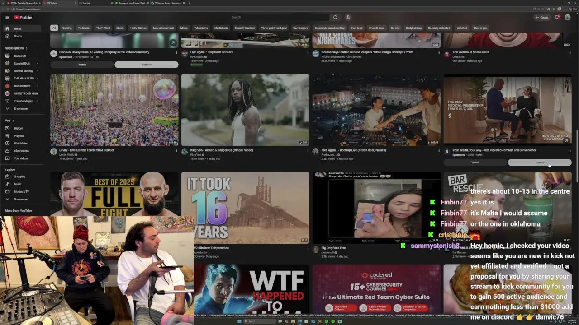579x325 pixels.
Task: Open options for King Von video
Action: tap(308, 150)
